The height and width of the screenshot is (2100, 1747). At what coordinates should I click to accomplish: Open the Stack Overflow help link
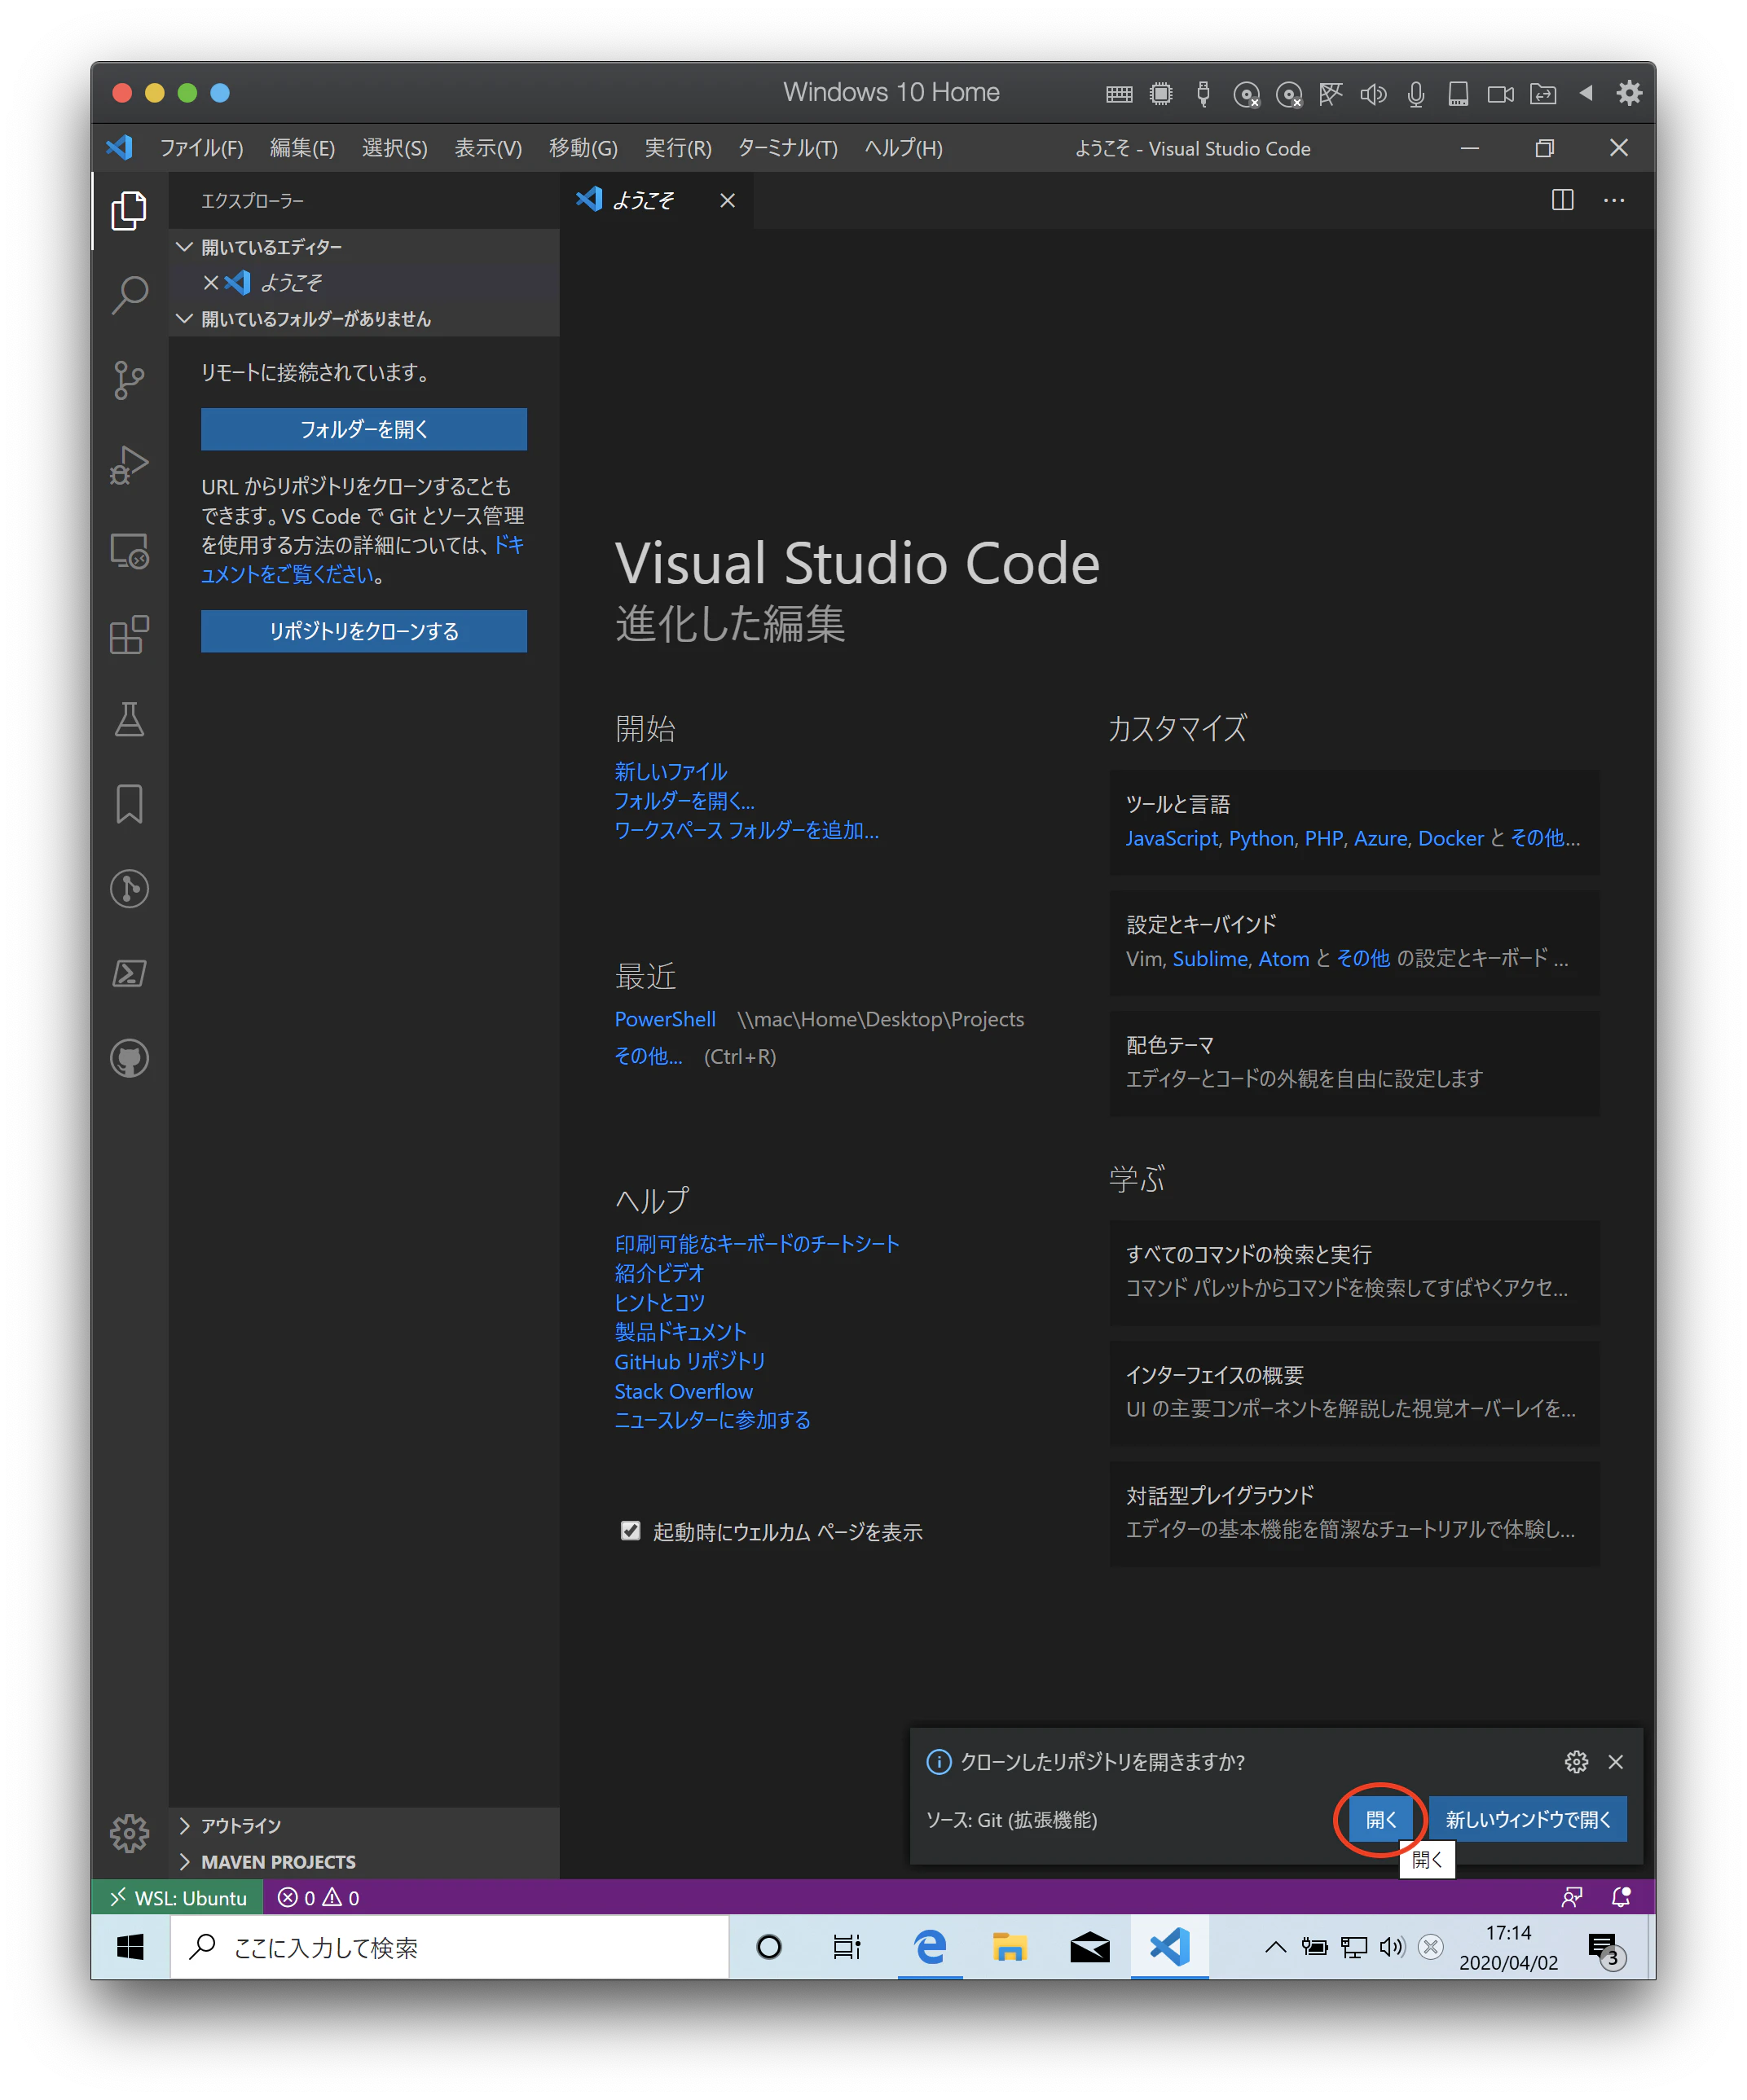tap(684, 1391)
